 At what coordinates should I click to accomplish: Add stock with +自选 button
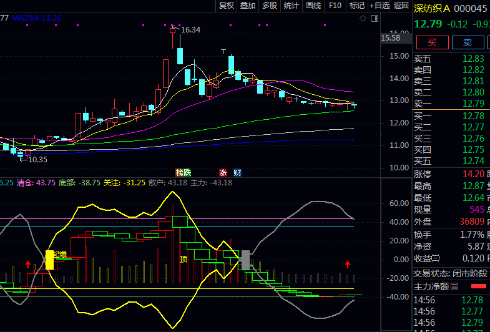[x=380, y=6]
